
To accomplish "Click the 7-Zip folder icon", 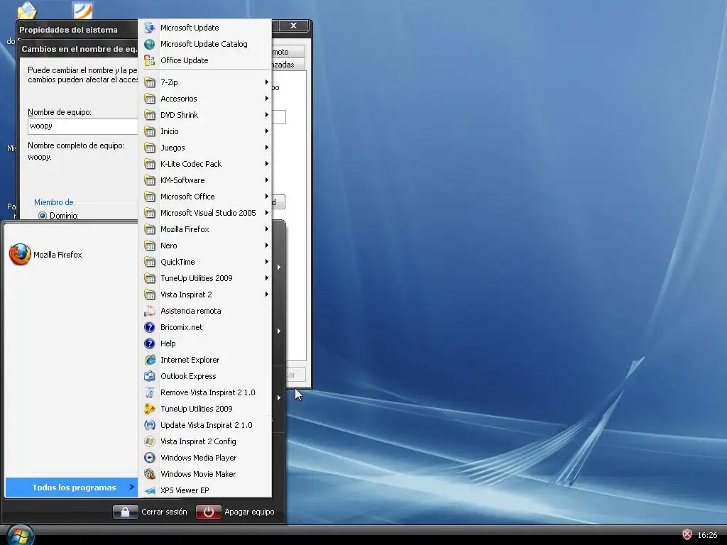I will pos(149,82).
